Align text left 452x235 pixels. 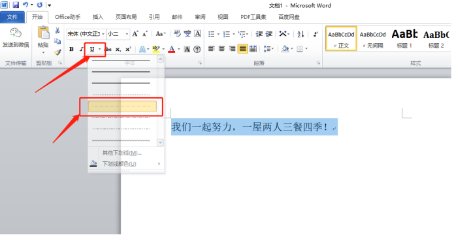point(212,49)
